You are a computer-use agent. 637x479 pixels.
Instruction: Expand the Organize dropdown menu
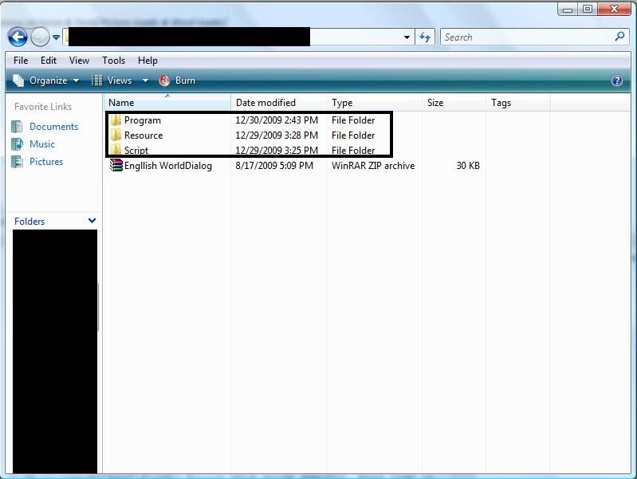pyautogui.click(x=47, y=80)
